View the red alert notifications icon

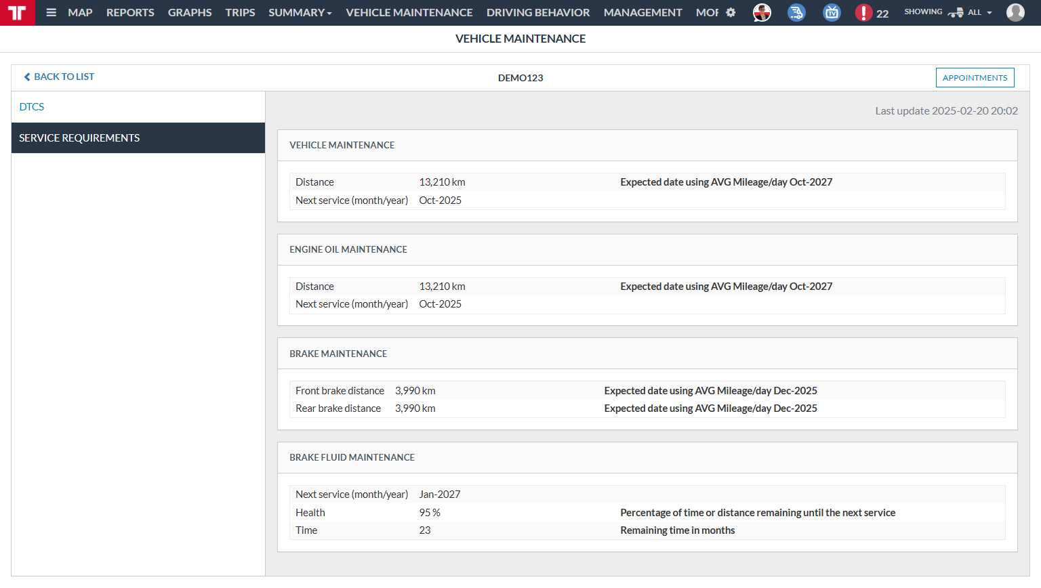pos(863,13)
